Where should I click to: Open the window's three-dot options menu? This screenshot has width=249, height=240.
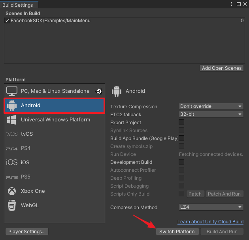(x=232, y=4)
